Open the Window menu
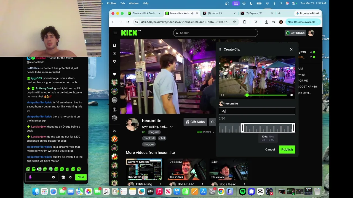This screenshot has height=198, width=353. pos(134,3)
